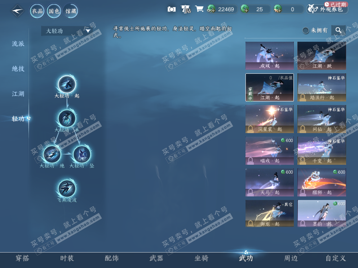Select the 轻功 side tab
Screen dimensions: 358x268
(x=18, y=119)
